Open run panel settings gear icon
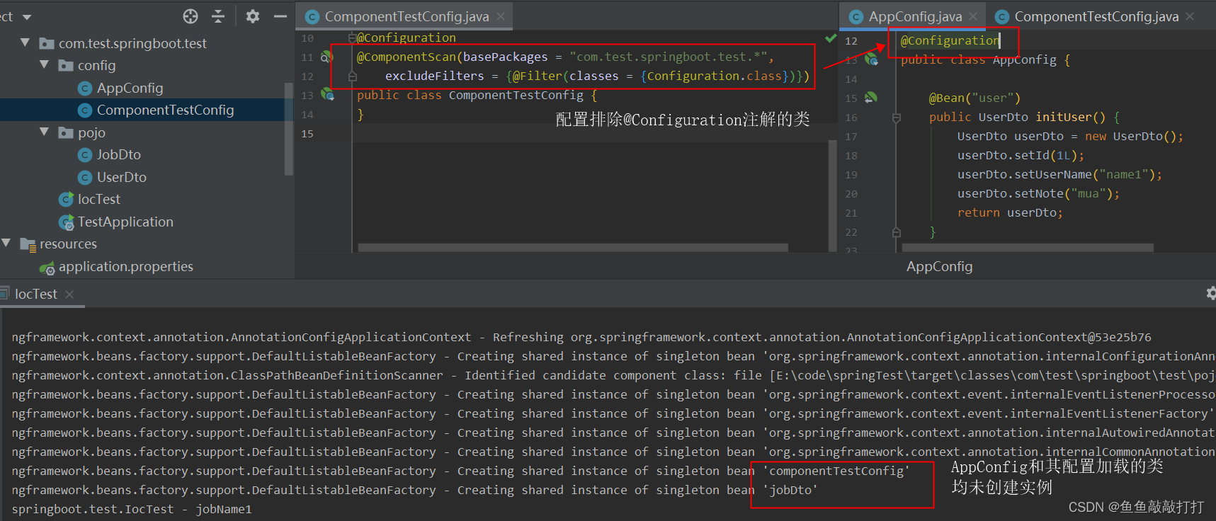The height and width of the screenshot is (521, 1216). tap(1210, 293)
